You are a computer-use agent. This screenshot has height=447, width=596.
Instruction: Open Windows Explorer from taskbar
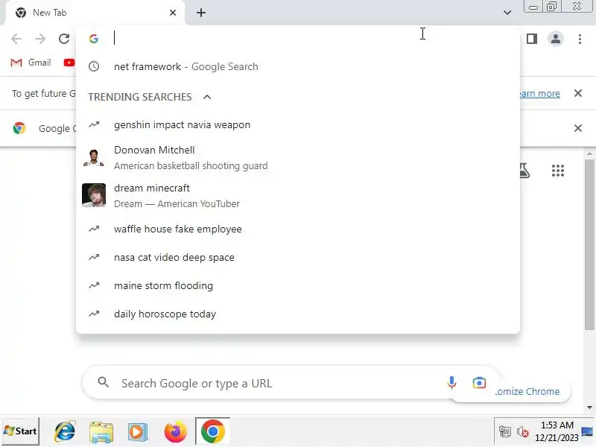tap(101, 432)
